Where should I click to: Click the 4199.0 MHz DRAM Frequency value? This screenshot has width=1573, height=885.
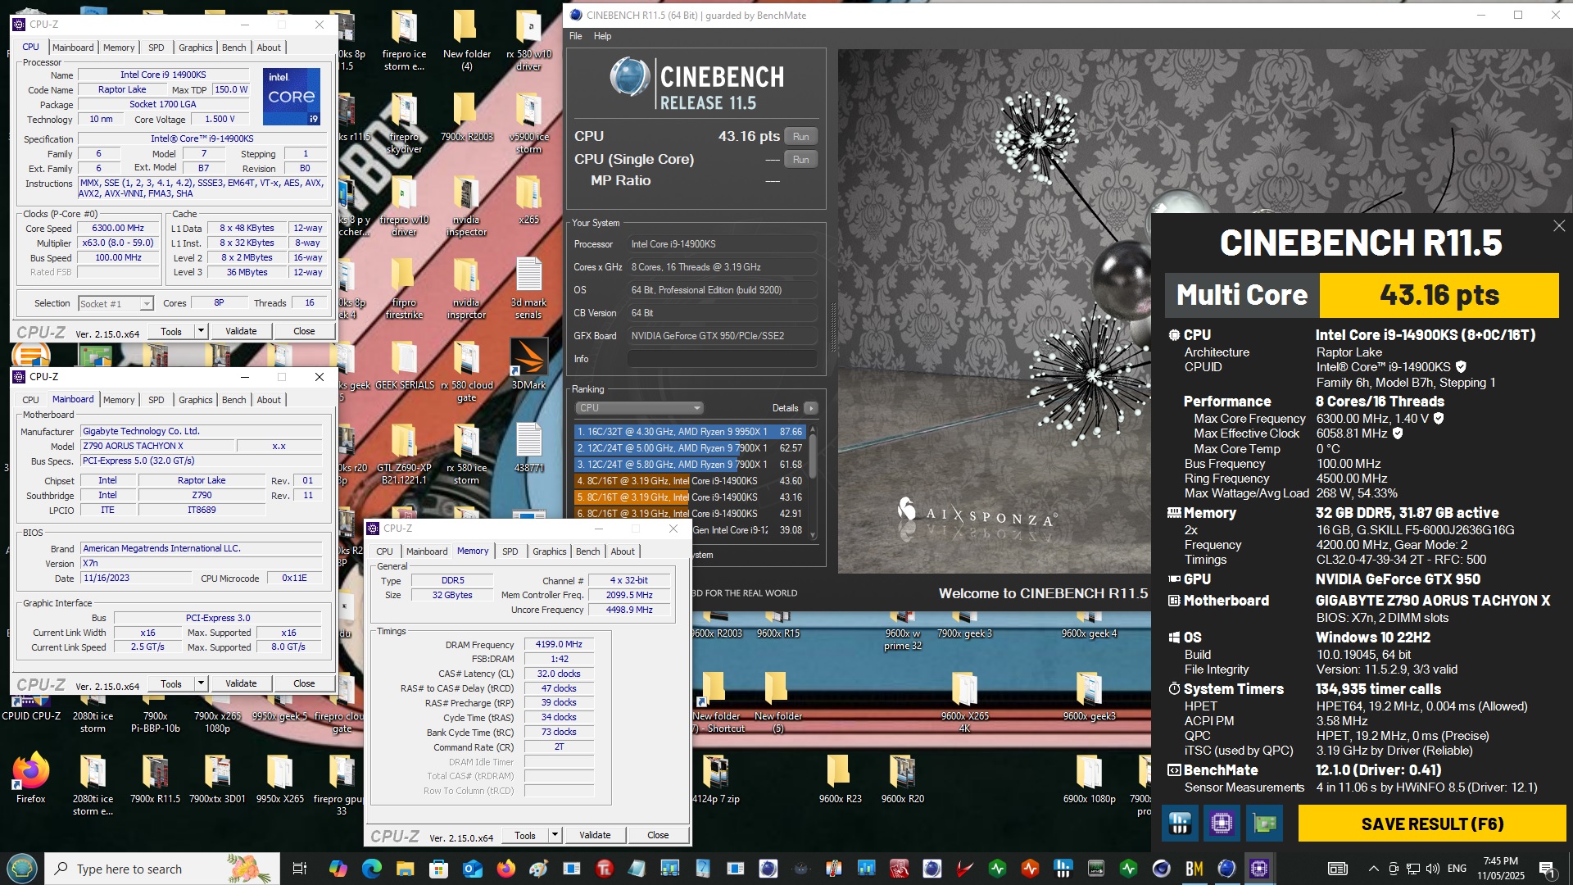[x=559, y=644]
